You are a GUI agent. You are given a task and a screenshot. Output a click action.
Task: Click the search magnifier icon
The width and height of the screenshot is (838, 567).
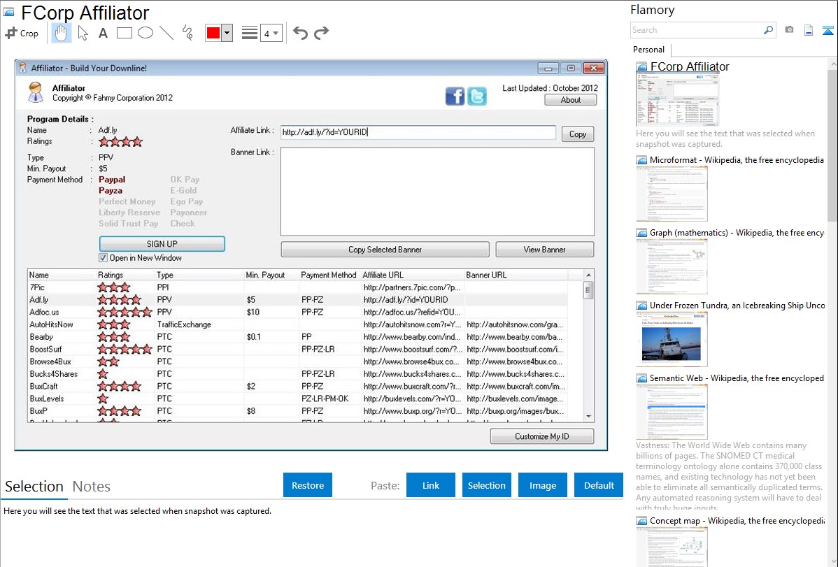tap(768, 30)
